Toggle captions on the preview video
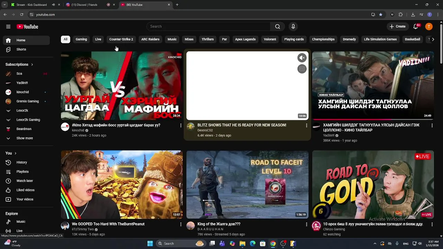Viewport: 443px width, 249px height. tap(302, 69)
